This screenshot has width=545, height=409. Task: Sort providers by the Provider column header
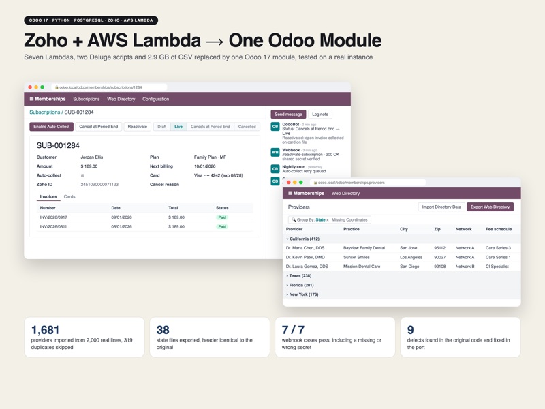(x=294, y=229)
